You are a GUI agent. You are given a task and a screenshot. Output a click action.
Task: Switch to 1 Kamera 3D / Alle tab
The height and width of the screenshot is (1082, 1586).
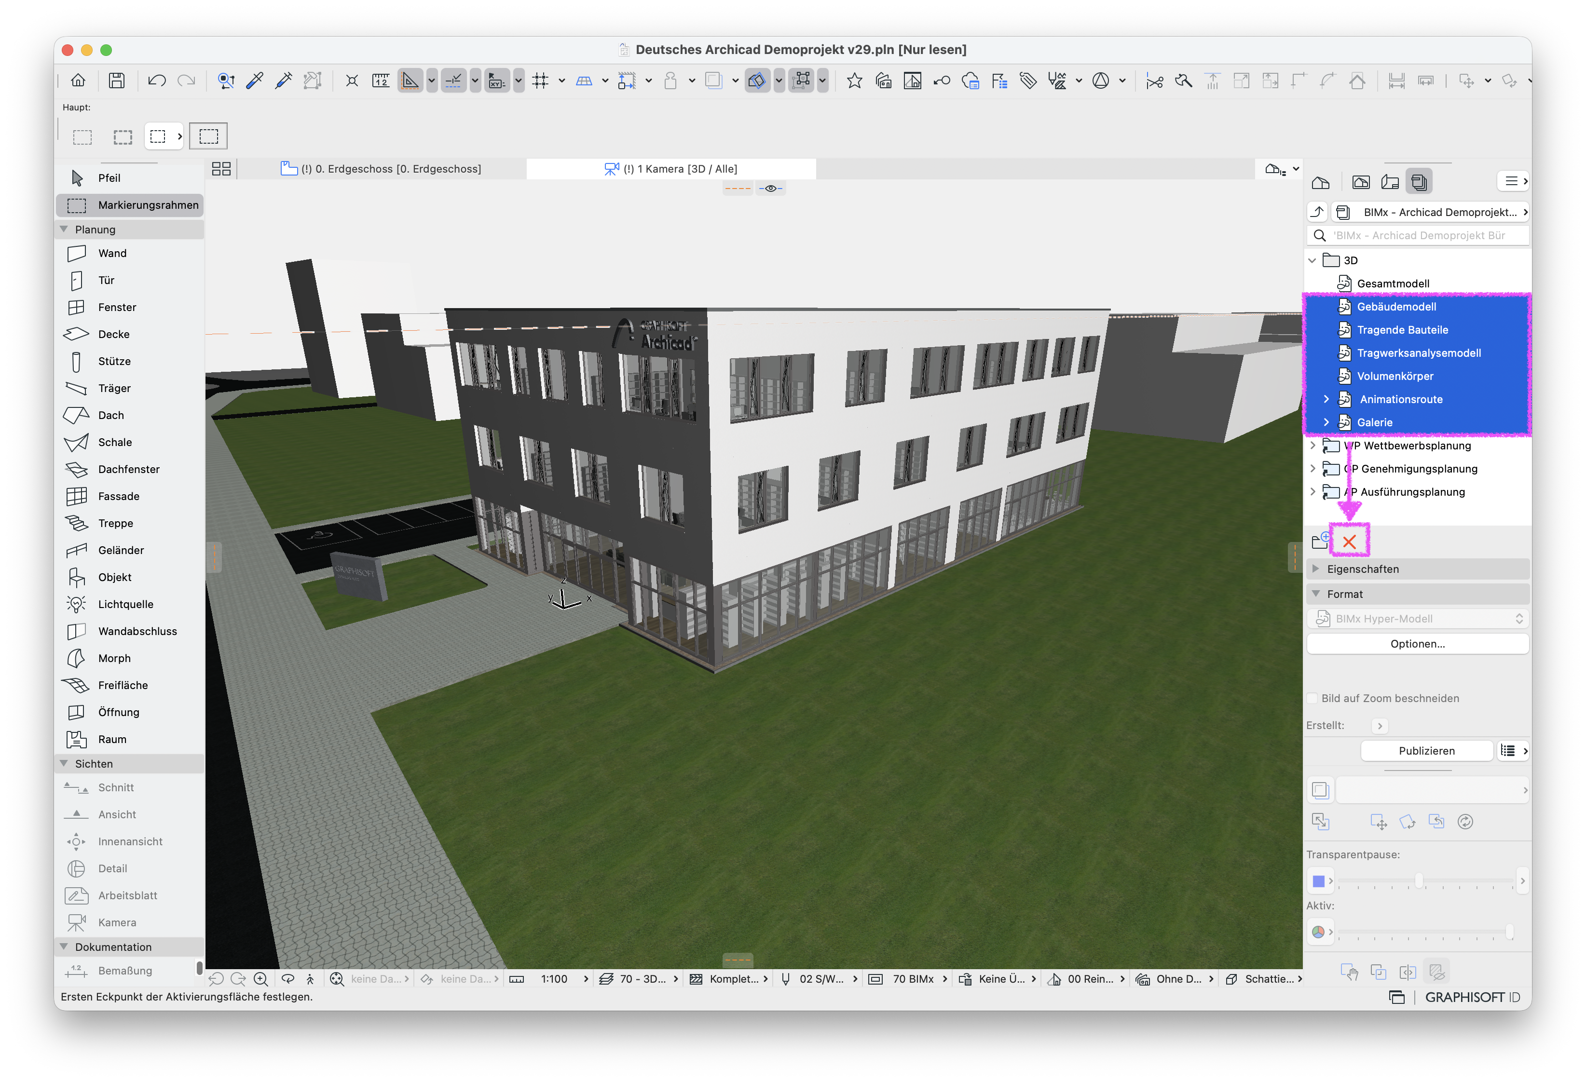point(671,168)
